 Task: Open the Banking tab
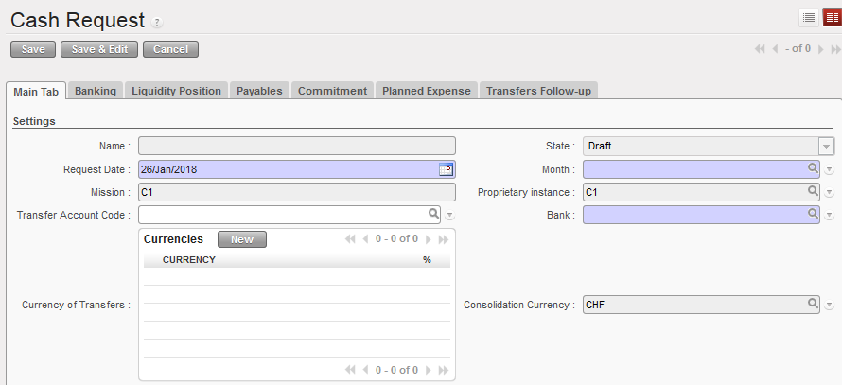coord(96,91)
